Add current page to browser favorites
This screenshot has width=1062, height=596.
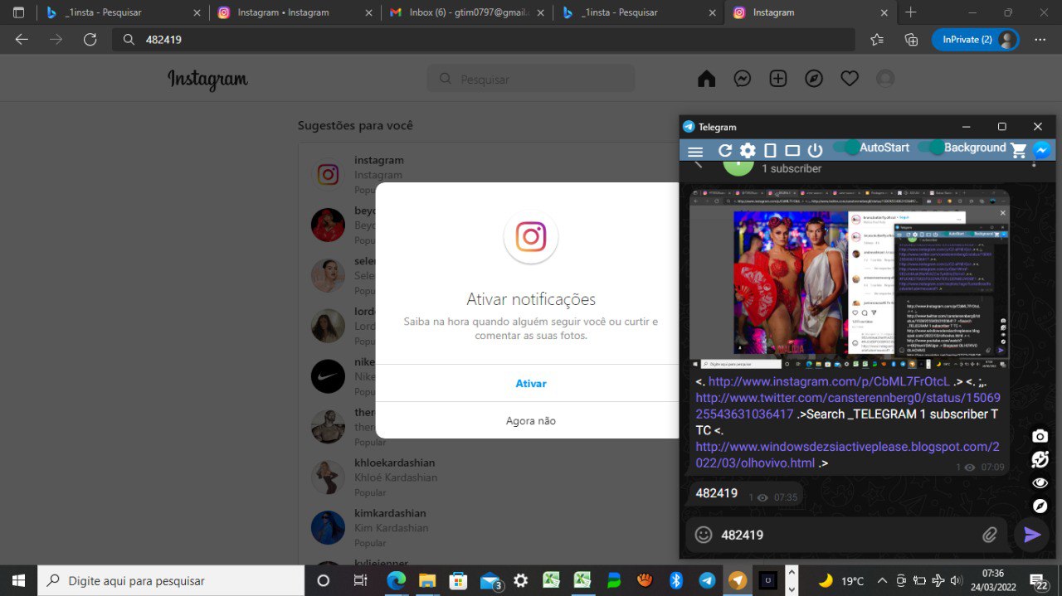877,39
